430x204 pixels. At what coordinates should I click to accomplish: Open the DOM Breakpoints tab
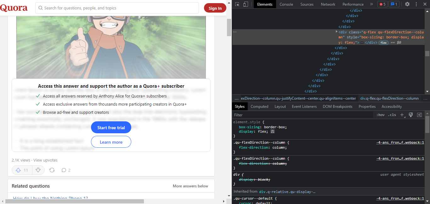click(x=337, y=107)
